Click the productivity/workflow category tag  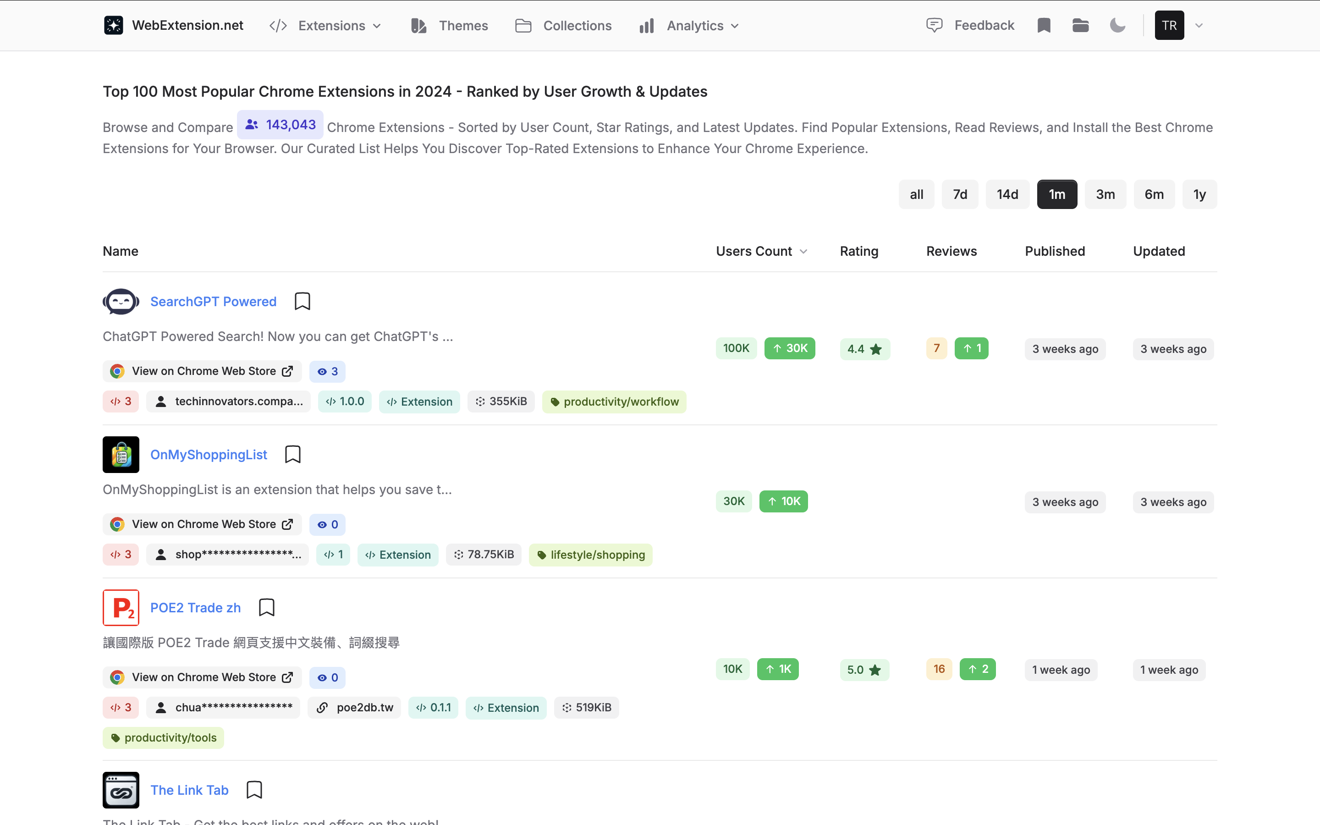(614, 401)
